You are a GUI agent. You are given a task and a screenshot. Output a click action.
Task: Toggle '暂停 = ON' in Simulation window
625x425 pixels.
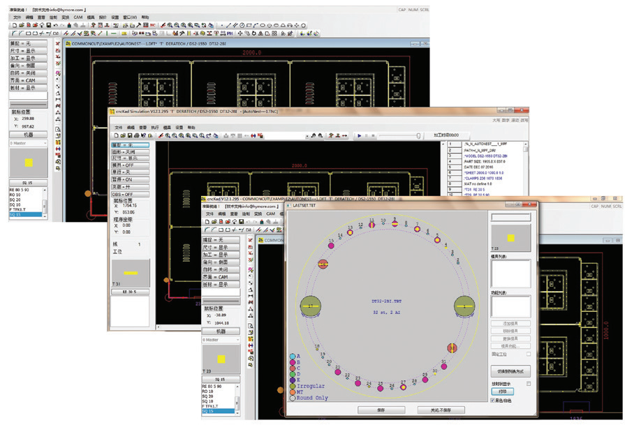click(131, 179)
